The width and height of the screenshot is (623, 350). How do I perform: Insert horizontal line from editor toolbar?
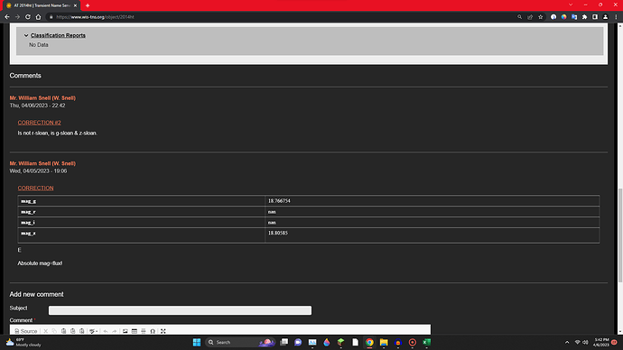(144, 331)
